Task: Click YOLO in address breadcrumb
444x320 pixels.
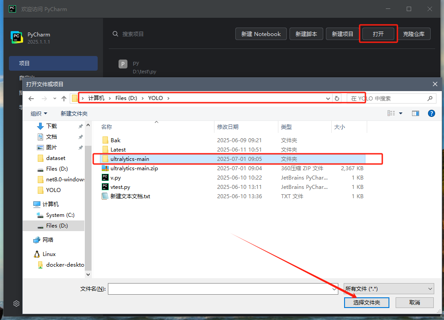Action: pos(155,98)
